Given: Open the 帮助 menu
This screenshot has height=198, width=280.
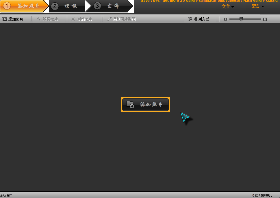Looking at the screenshot, I should pos(258,6).
